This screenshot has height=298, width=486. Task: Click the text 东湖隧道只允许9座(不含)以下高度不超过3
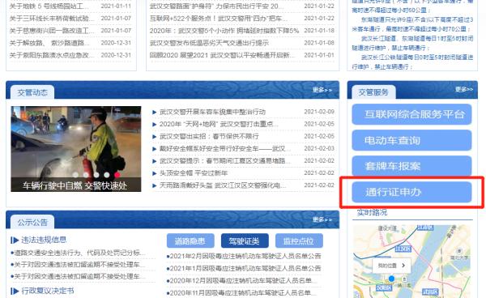click(x=417, y=19)
